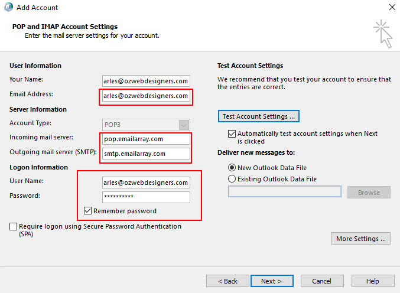
Task: Toggle the Remember password checkbox
Action: pyautogui.click(x=89, y=211)
